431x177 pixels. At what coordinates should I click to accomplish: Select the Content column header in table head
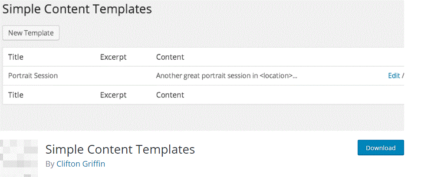click(170, 57)
